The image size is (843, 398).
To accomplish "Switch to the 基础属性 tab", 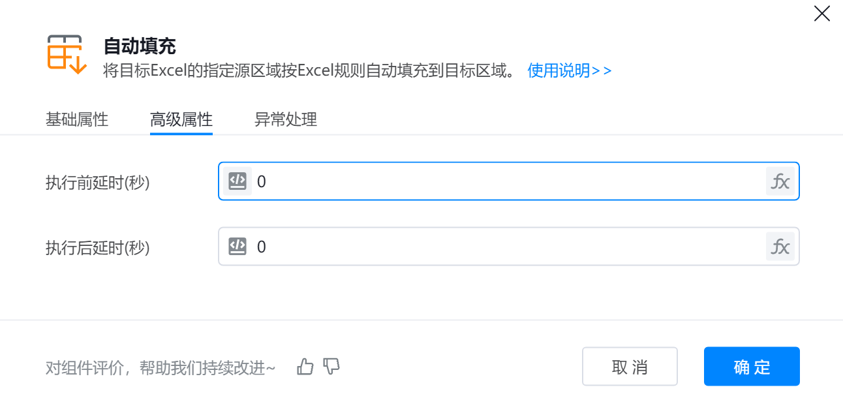I will click(77, 120).
